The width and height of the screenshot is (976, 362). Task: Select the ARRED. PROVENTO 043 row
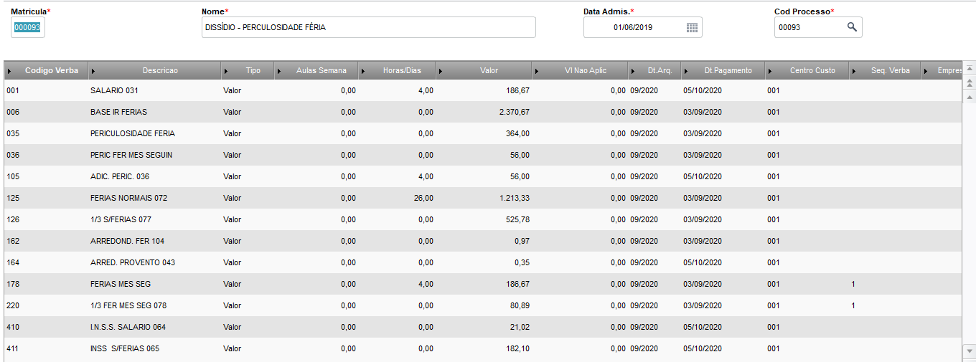(x=482, y=262)
